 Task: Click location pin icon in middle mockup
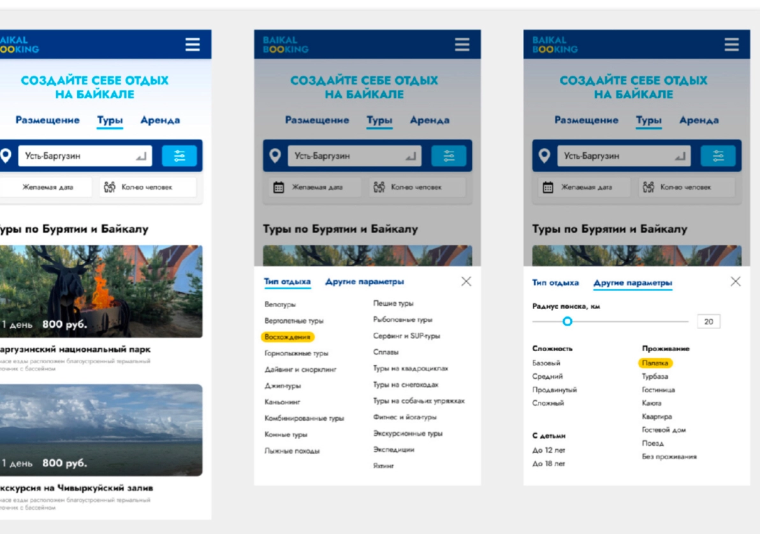coord(275,155)
